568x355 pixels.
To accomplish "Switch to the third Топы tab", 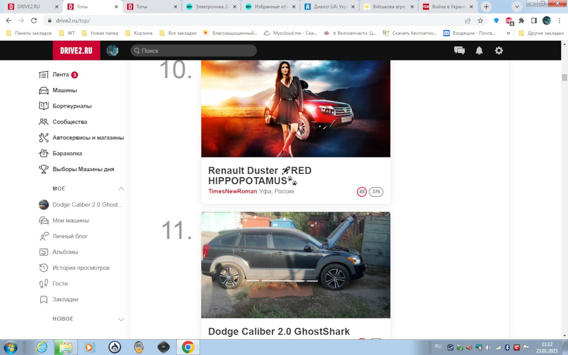I will coord(151,7).
